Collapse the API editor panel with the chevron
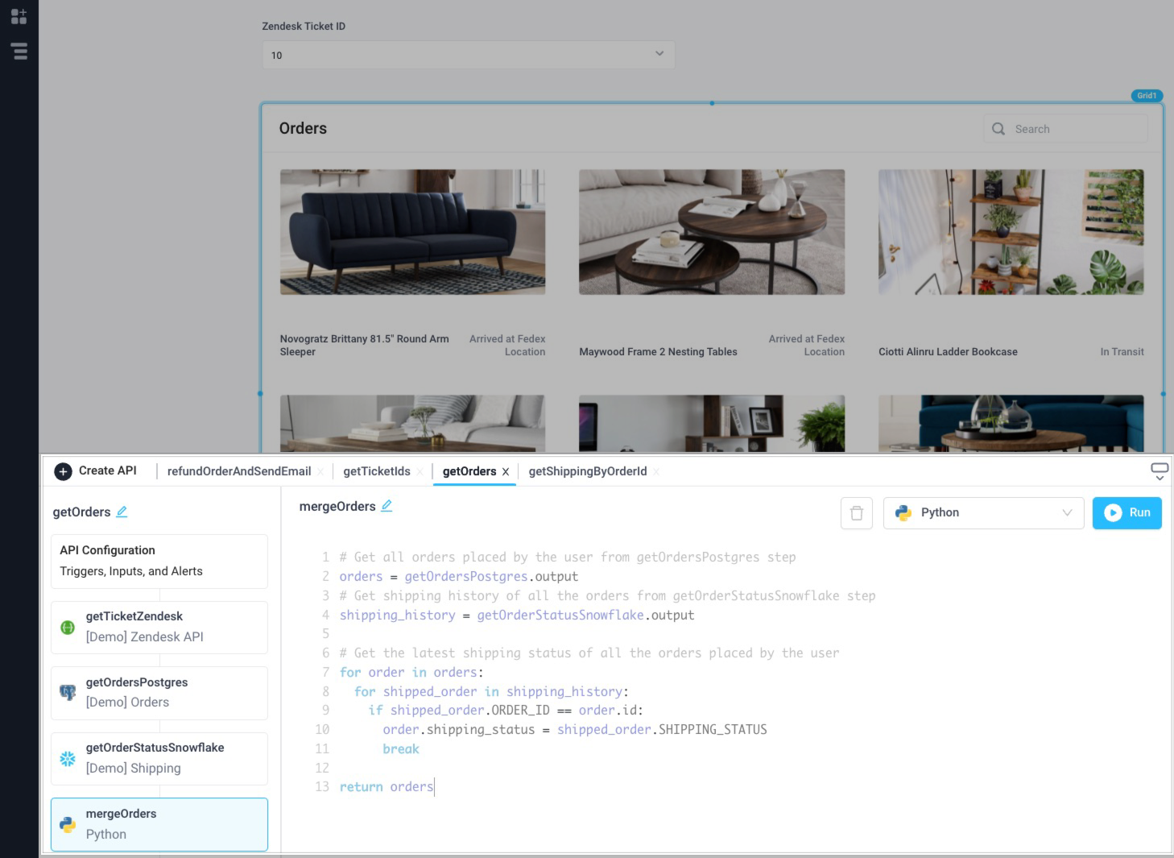Viewport: 1174px width, 858px height. (x=1160, y=478)
